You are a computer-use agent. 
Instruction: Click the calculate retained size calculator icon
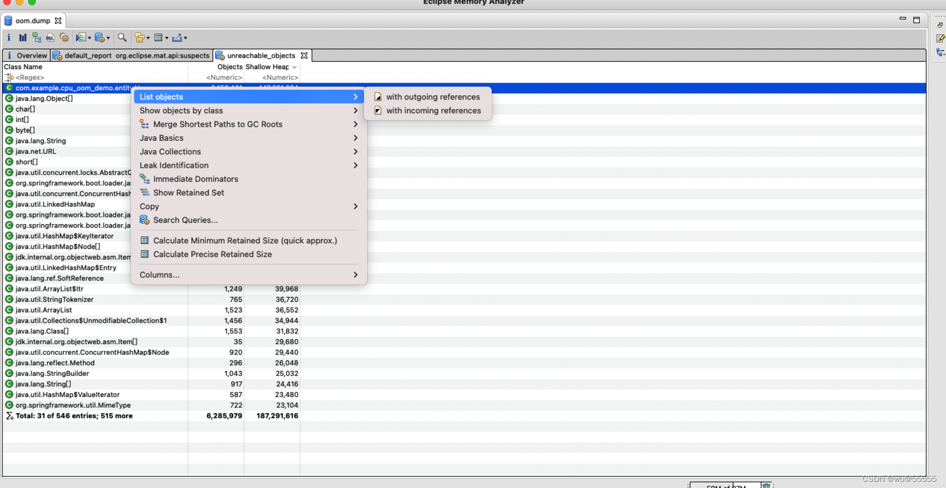click(x=158, y=37)
